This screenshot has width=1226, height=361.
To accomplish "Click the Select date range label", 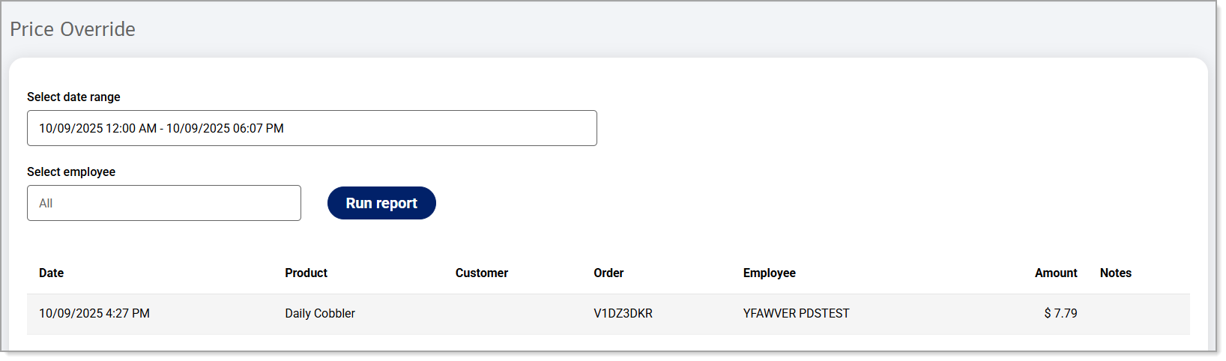I will point(73,97).
